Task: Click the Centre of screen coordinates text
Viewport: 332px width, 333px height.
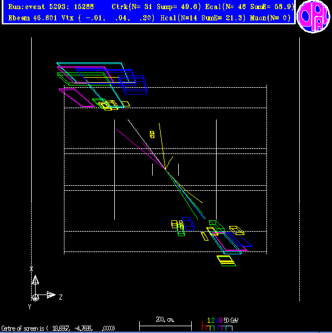Action: (x=58, y=328)
